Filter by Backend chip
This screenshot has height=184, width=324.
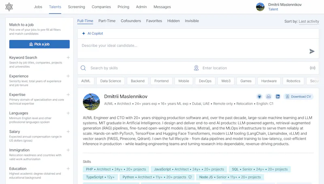click(138, 81)
